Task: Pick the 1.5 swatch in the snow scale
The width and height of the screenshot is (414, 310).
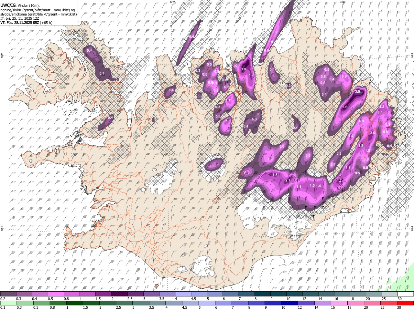Action: [x=103, y=294]
